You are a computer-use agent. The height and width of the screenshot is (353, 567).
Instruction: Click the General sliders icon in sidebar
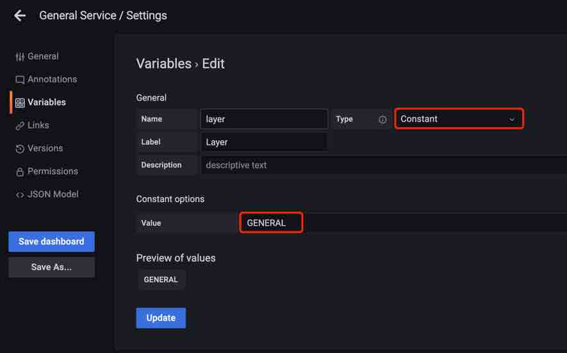pyautogui.click(x=20, y=57)
